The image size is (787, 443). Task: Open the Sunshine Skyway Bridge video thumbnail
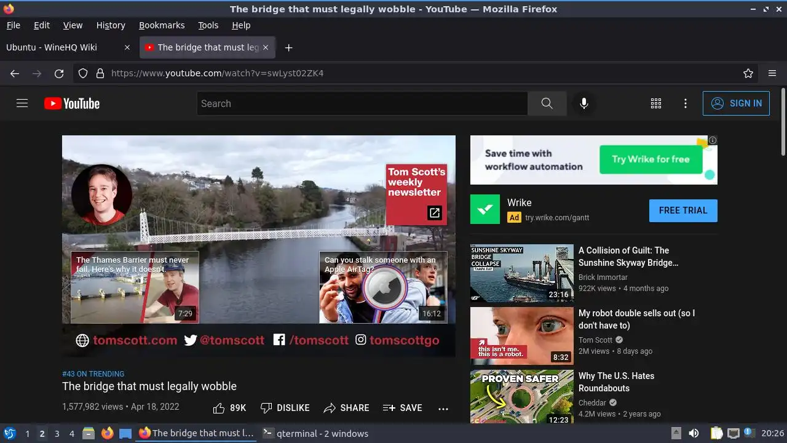click(x=522, y=273)
